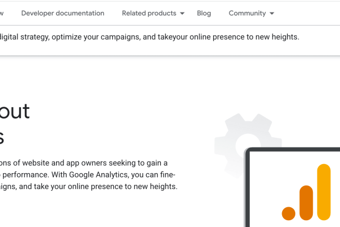Go to the Blog page
Screen dimensions: 340x227
click(204, 13)
